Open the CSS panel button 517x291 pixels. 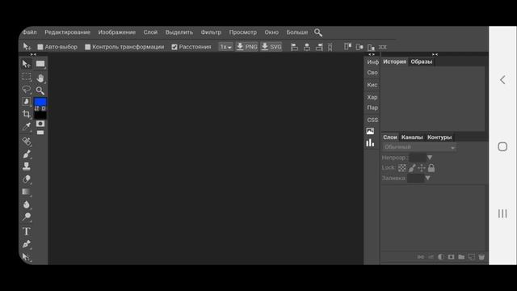pyautogui.click(x=372, y=120)
